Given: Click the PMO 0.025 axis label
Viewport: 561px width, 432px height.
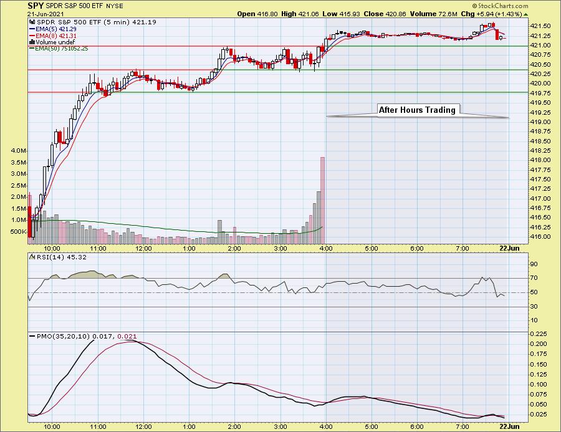Looking at the screenshot, I should coord(539,414).
